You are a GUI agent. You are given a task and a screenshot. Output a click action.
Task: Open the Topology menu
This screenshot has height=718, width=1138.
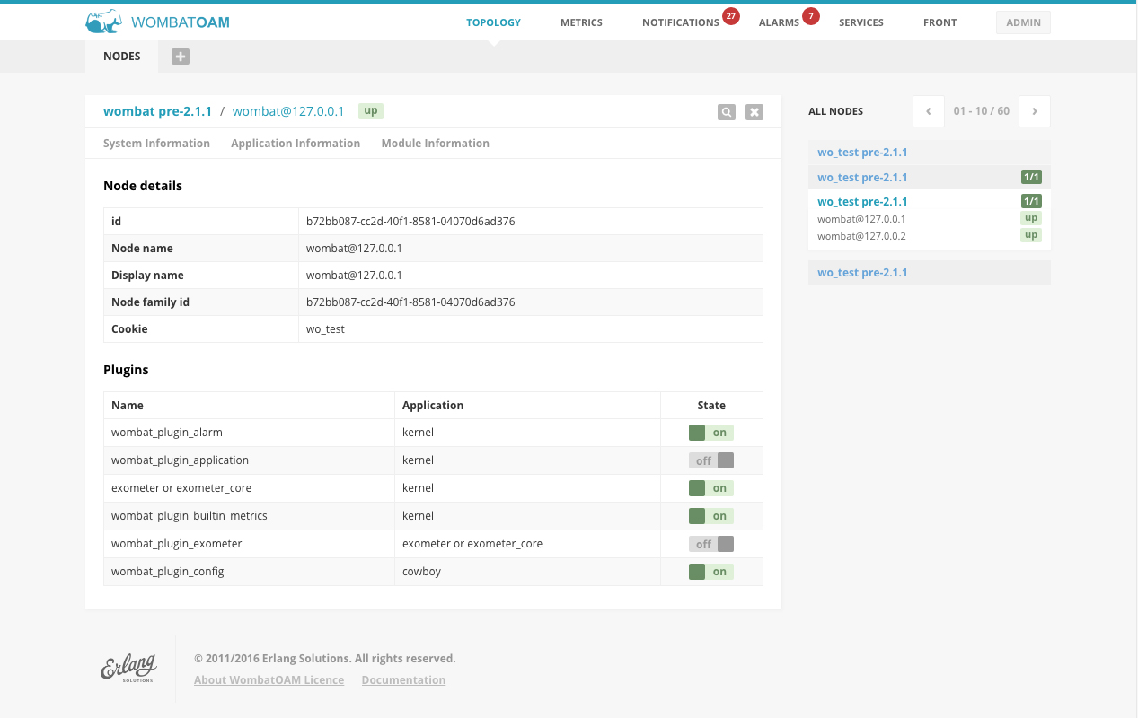click(493, 22)
